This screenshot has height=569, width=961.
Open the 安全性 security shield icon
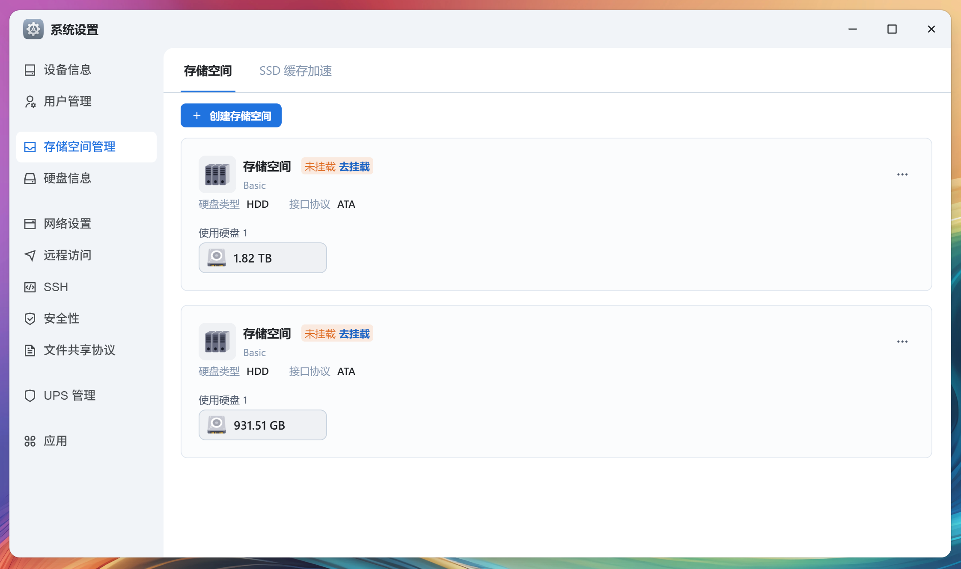(30, 318)
